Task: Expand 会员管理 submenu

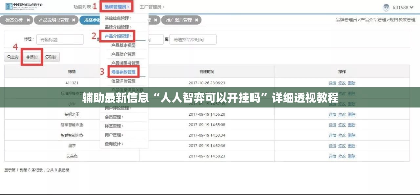Action: tap(114, 117)
